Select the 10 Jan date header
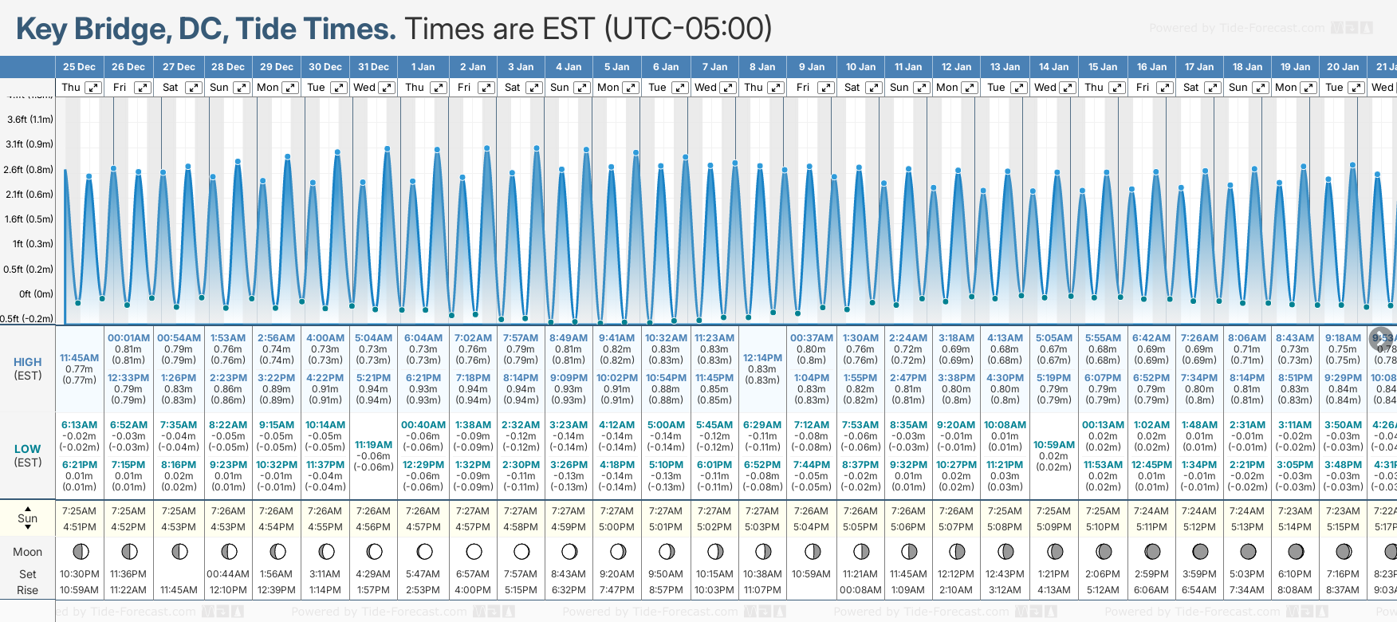This screenshot has width=1397, height=622. pos(860,67)
